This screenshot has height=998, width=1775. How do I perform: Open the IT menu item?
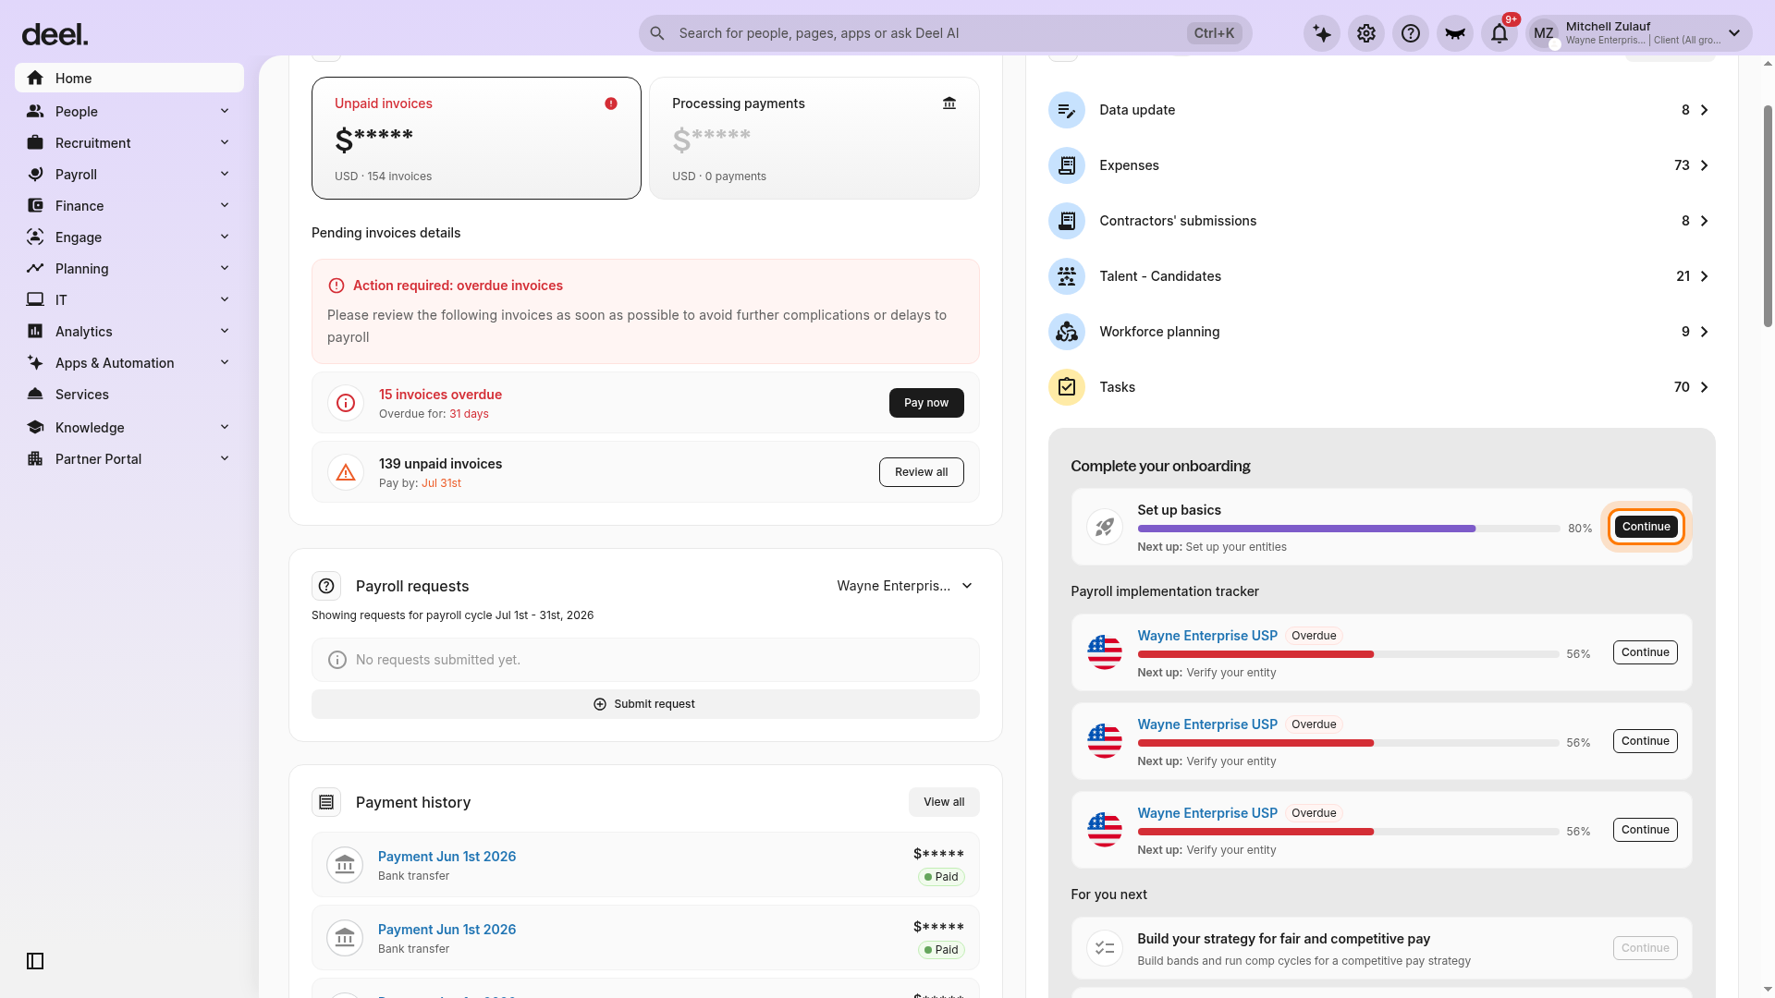click(x=129, y=300)
